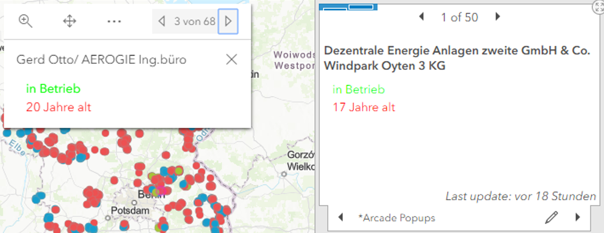604x233 pixels.
Task: Click the *Arcade Popups label
Action: pyautogui.click(x=396, y=218)
